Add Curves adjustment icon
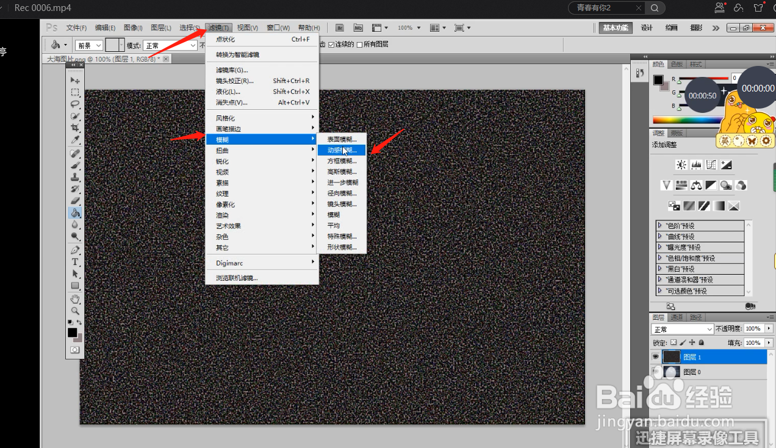The width and height of the screenshot is (776, 448). [x=711, y=165]
